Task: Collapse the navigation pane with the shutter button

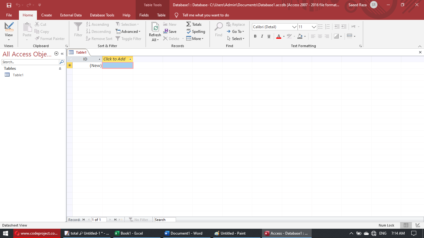Action: click(x=62, y=54)
